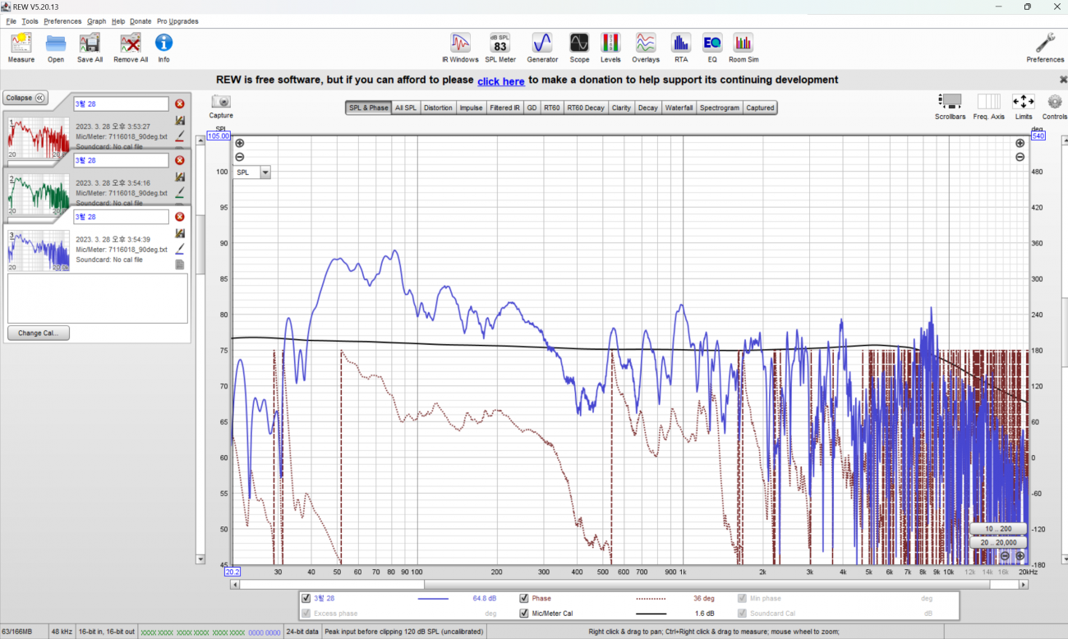Open the Info panel

(x=163, y=48)
